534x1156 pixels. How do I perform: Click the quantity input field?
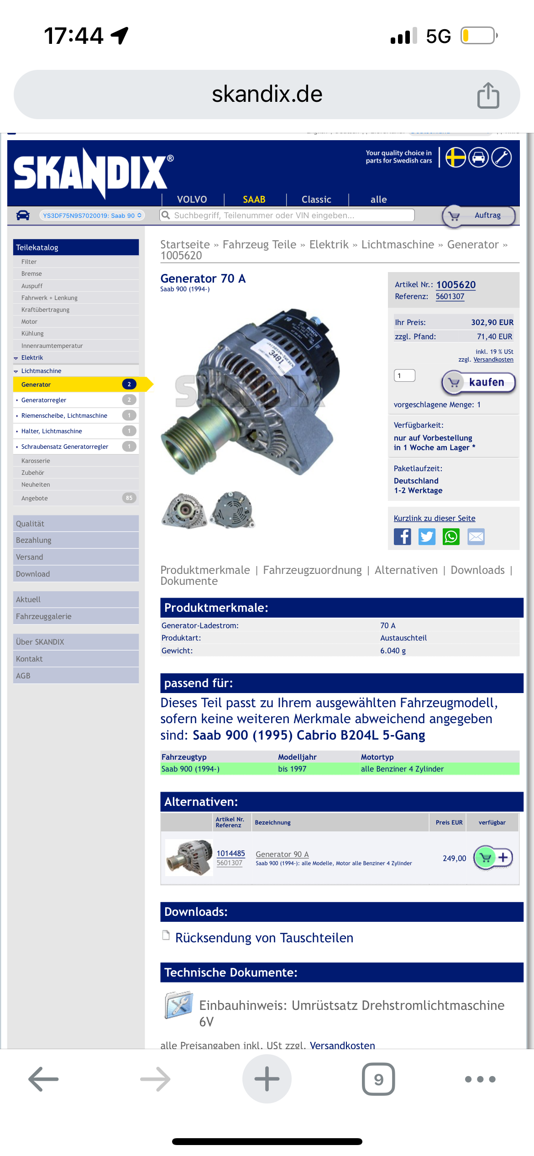[404, 375]
